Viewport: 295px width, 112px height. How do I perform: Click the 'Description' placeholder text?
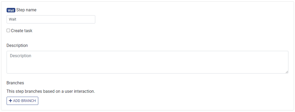21,56
